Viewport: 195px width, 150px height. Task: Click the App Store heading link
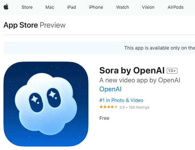pyautogui.click(x=21, y=25)
